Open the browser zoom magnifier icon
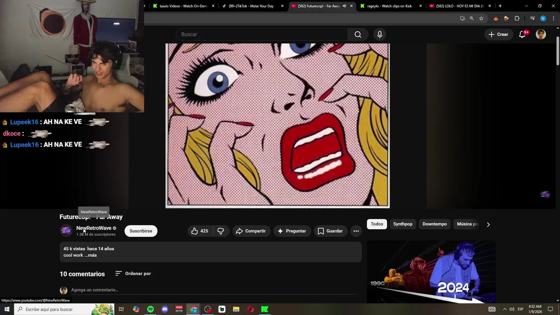The image size is (560, 315). (x=472, y=18)
